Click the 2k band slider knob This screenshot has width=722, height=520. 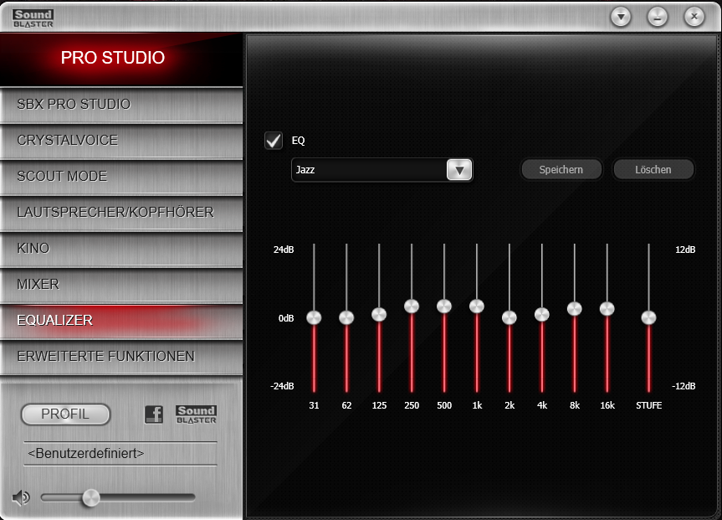pos(509,317)
